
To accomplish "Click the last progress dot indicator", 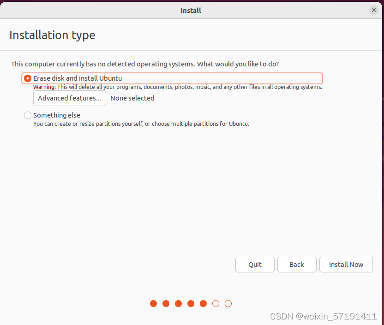I will tap(228, 303).
